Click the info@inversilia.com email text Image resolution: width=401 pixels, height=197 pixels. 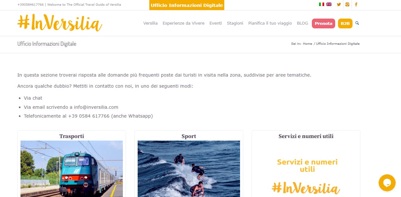click(96, 107)
